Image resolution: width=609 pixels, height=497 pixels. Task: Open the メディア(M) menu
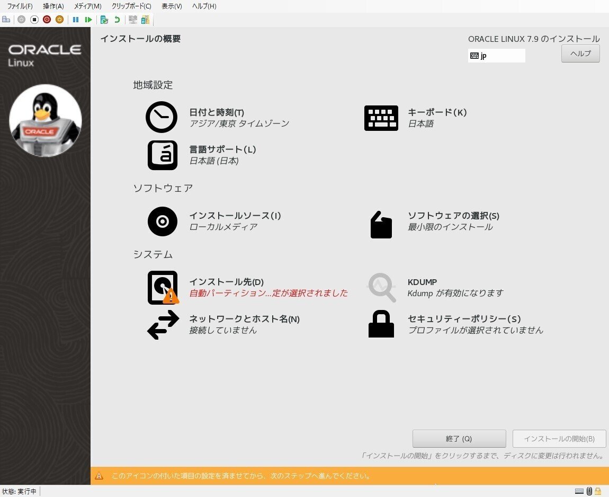(88, 6)
